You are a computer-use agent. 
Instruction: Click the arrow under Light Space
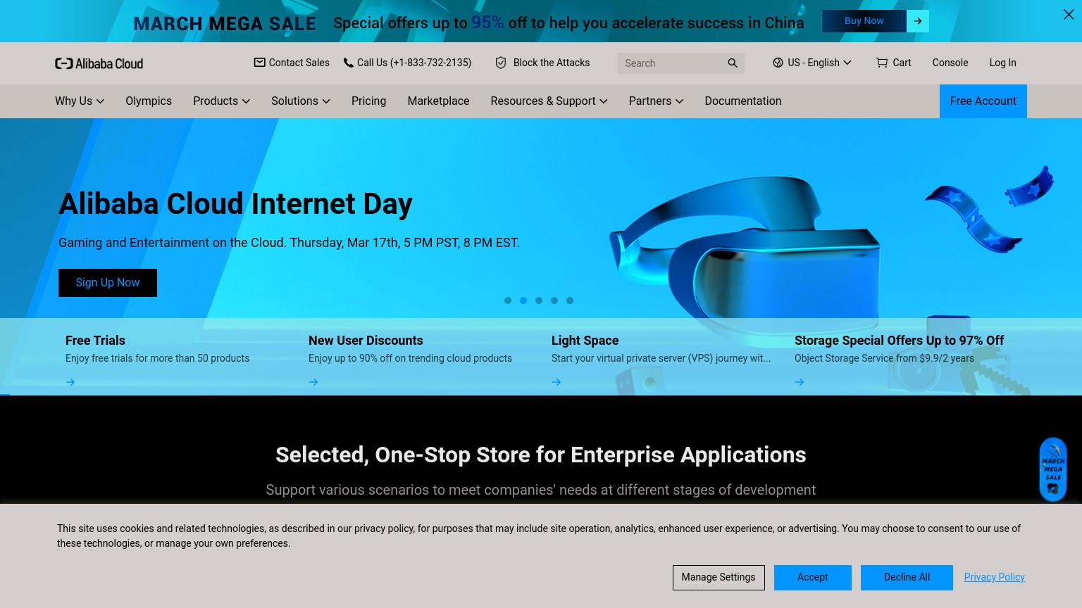coord(556,382)
